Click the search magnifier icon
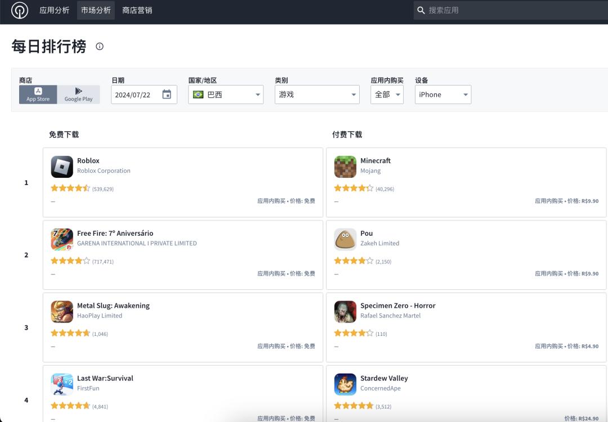Viewport: 608px width, 422px height. click(x=421, y=10)
